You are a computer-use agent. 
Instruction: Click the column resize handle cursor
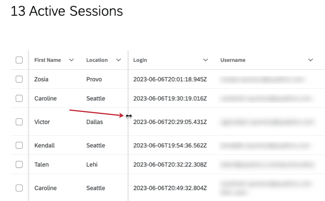pos(129,116)
